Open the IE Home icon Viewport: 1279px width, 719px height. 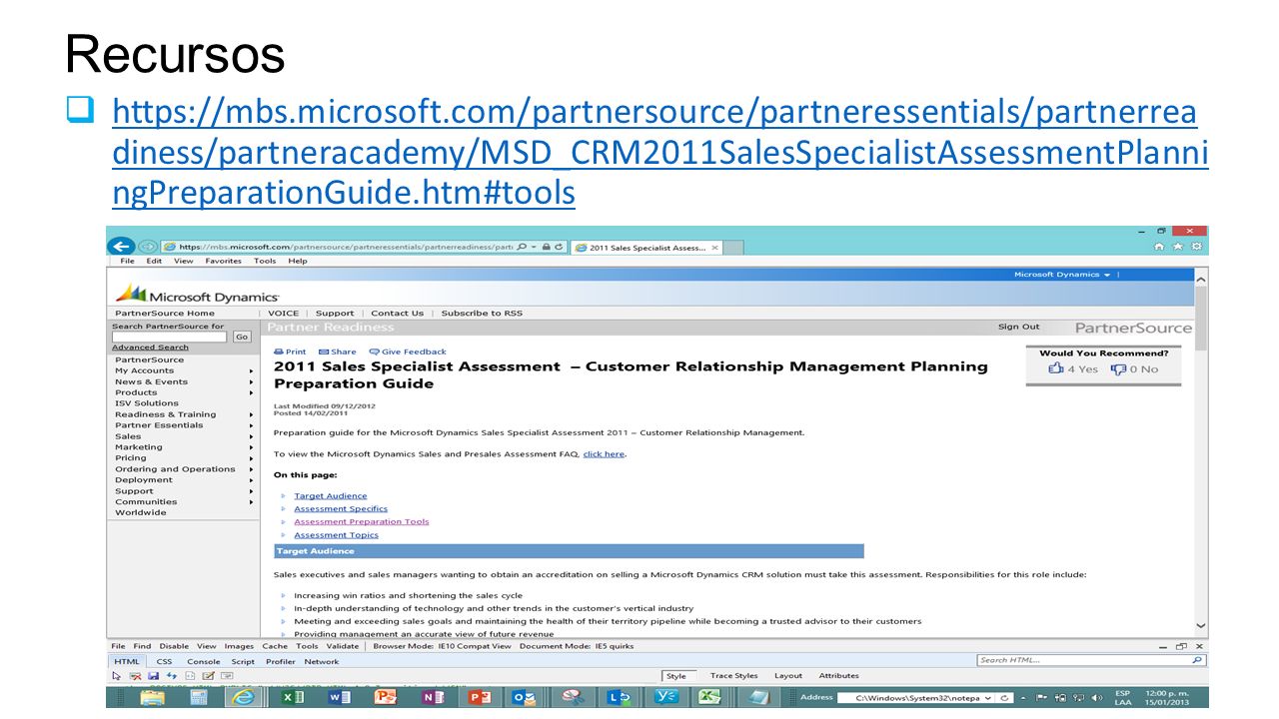[x=1159, y=247]
